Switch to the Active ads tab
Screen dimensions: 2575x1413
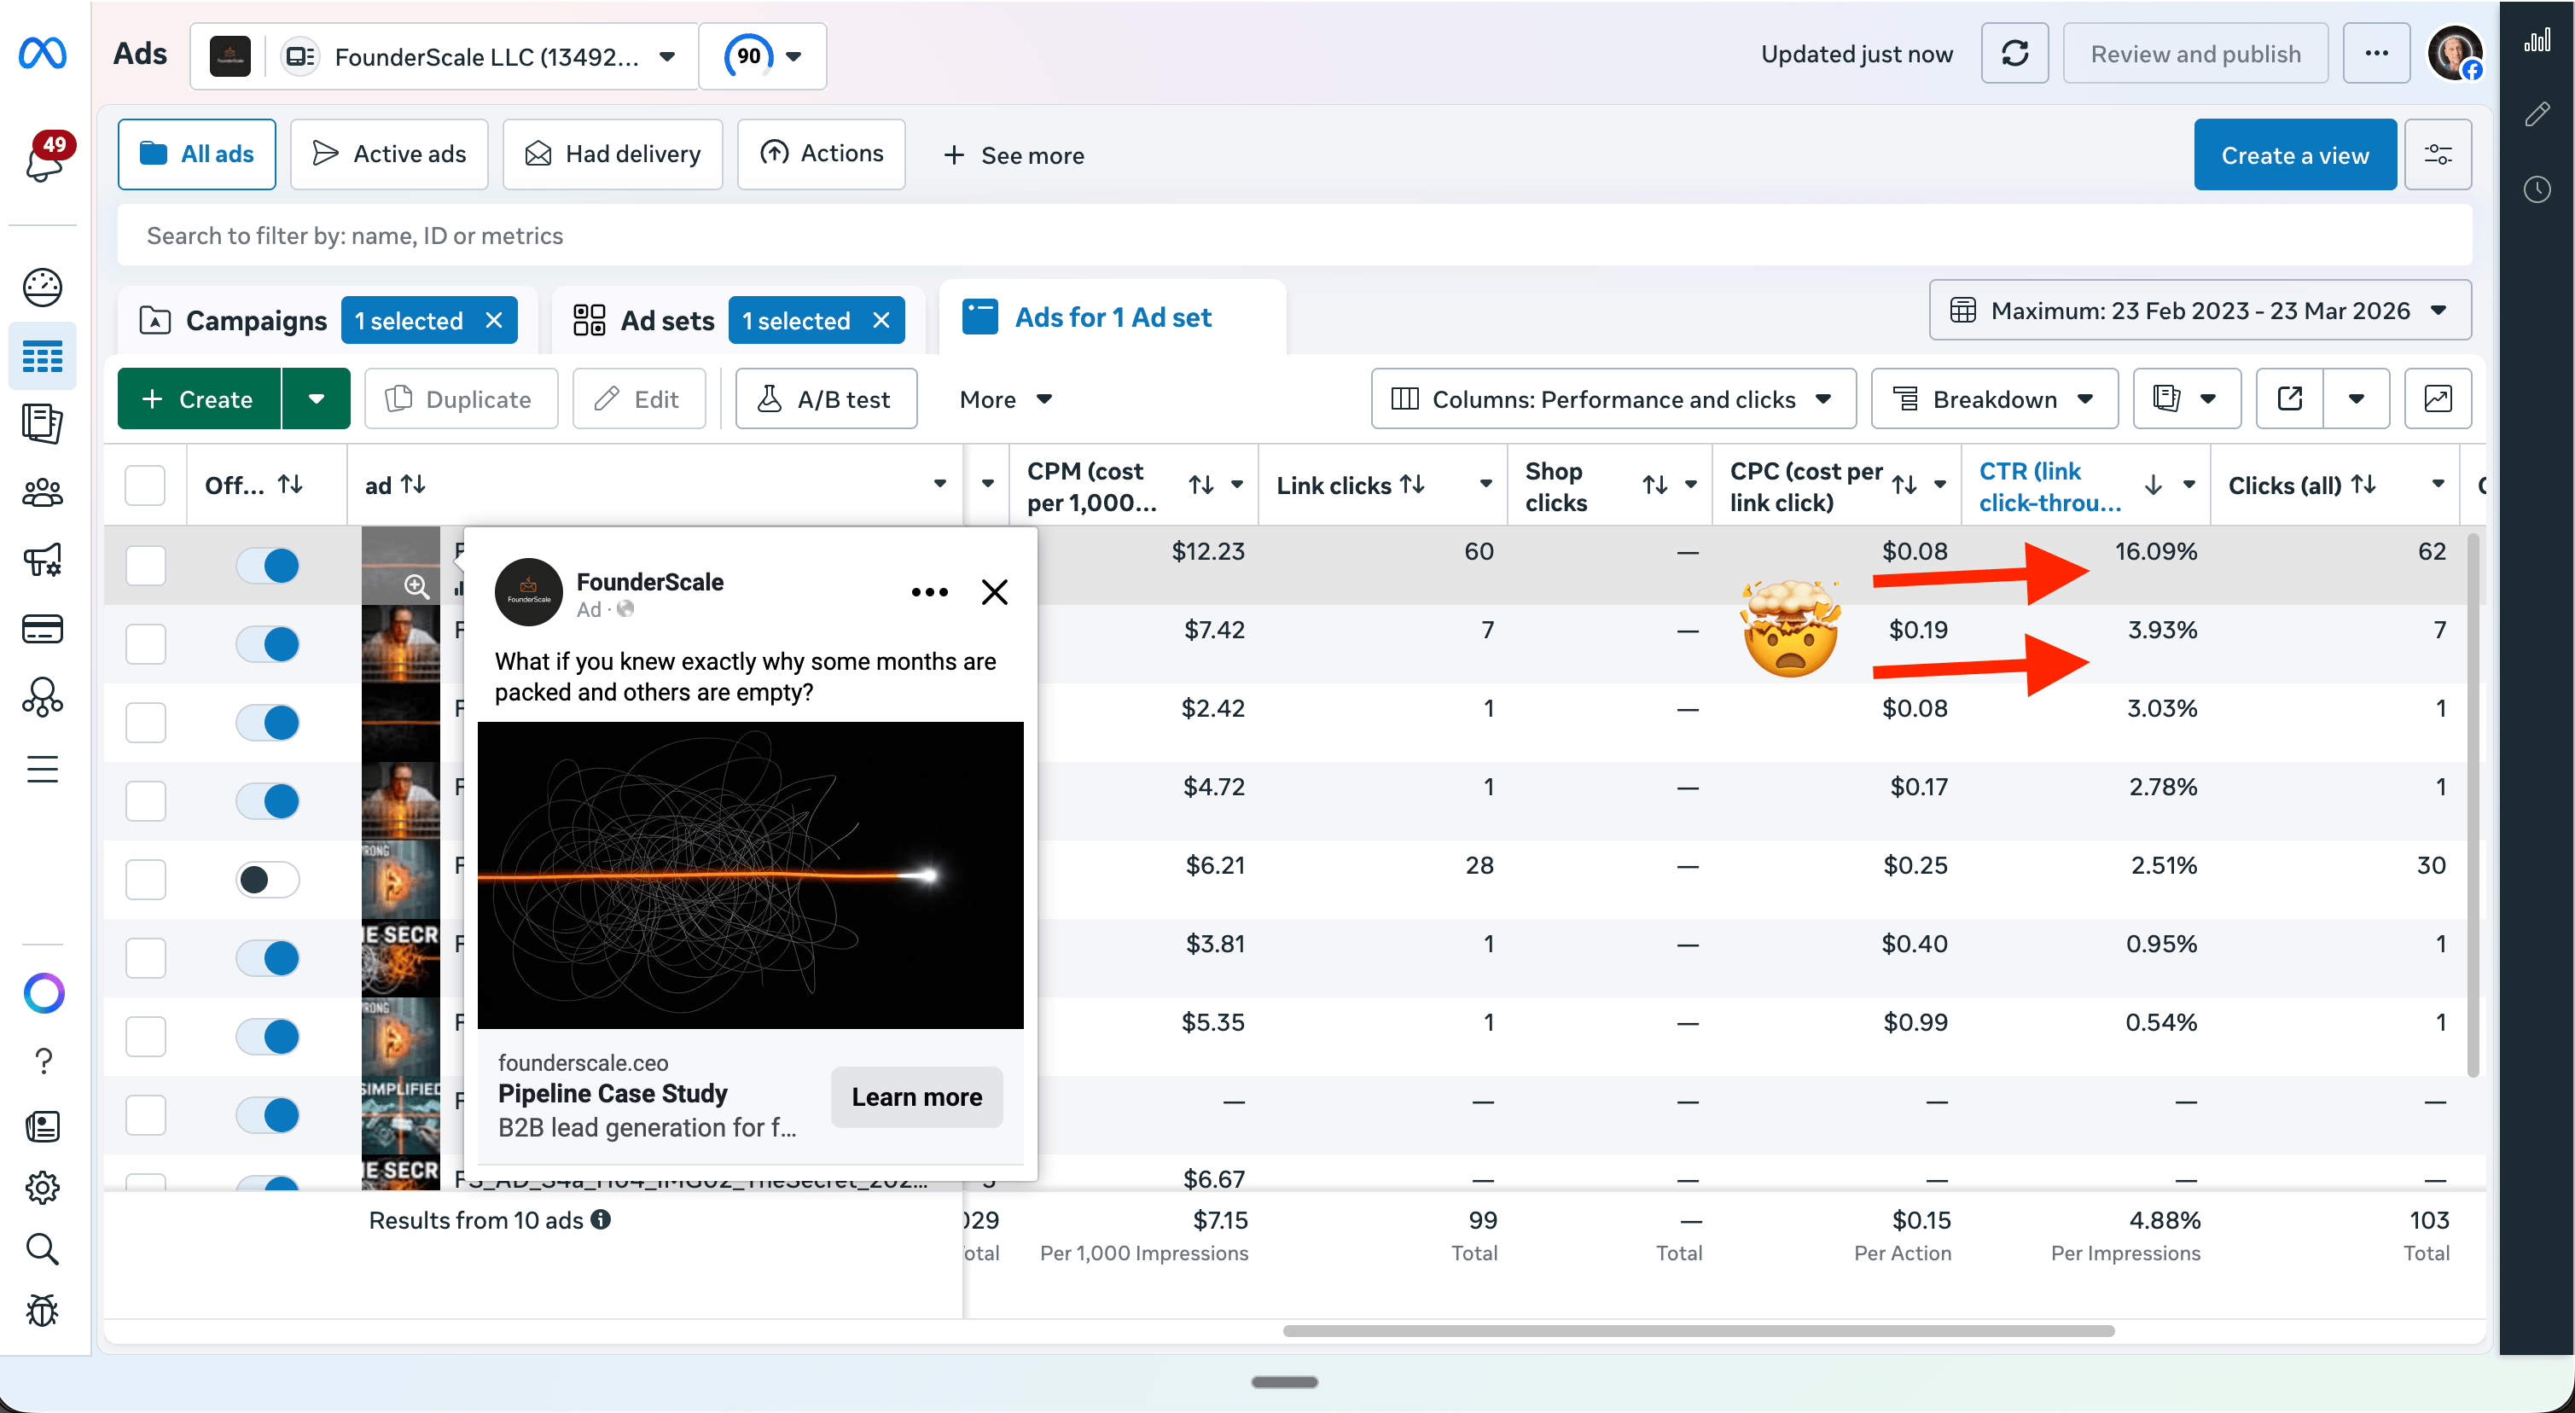coord(389,154)
